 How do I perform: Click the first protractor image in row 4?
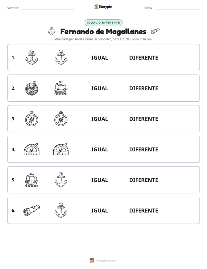[32, 149]
